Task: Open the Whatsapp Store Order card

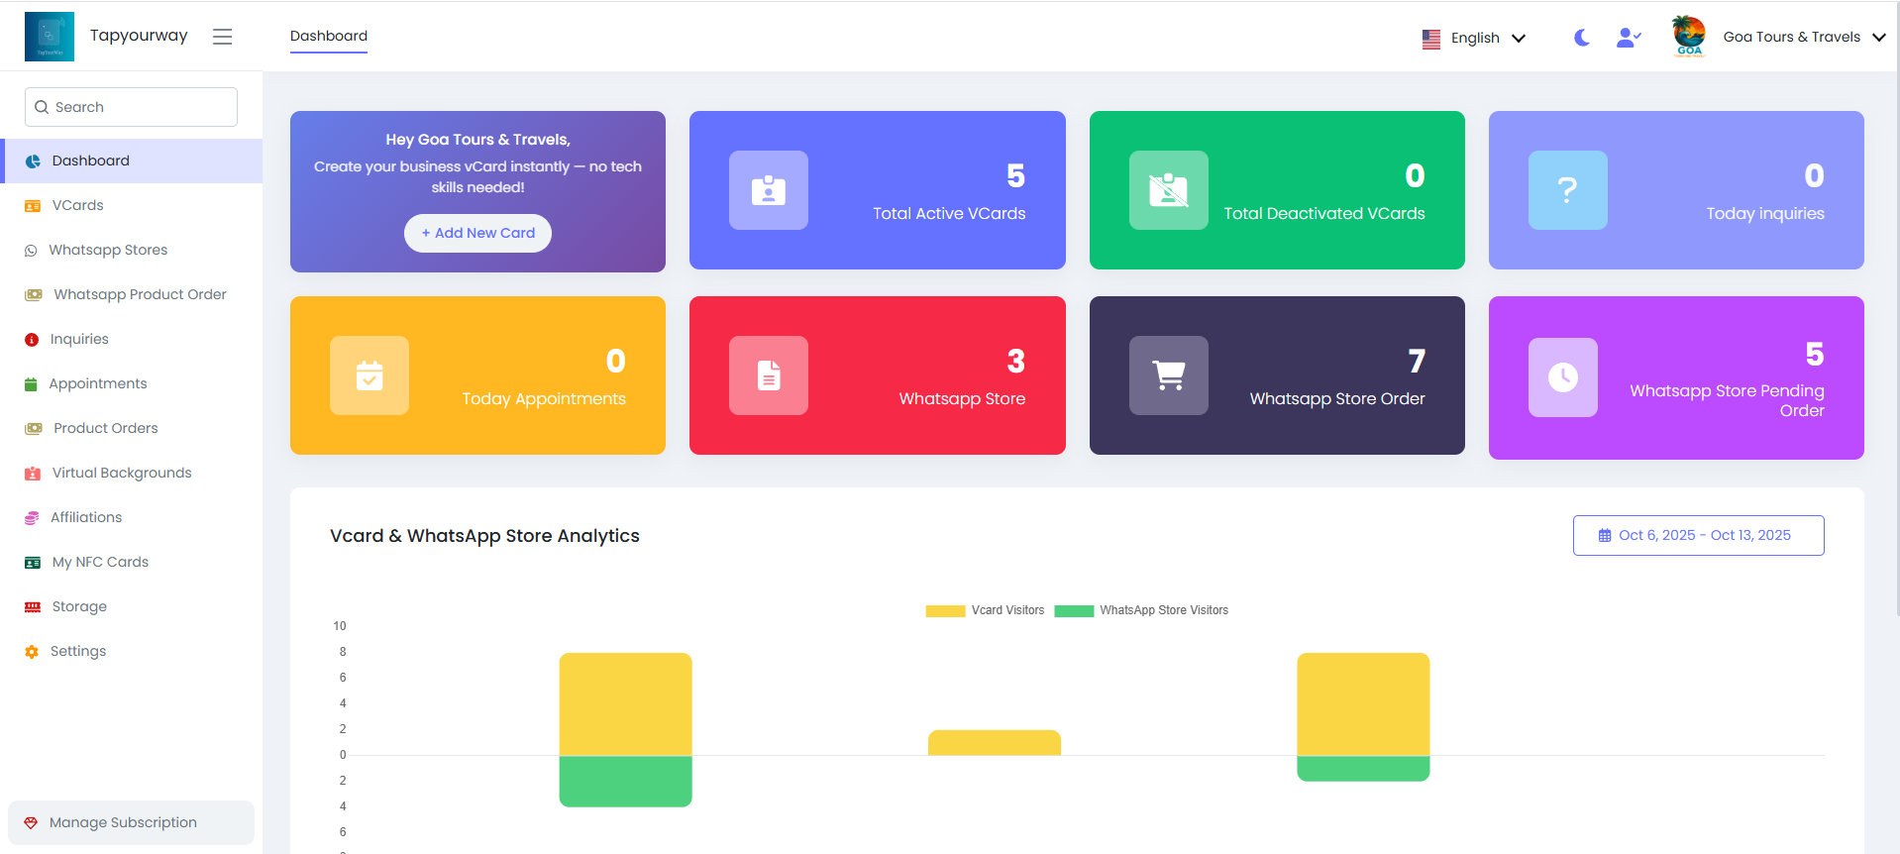Action: click(1277, 375)
